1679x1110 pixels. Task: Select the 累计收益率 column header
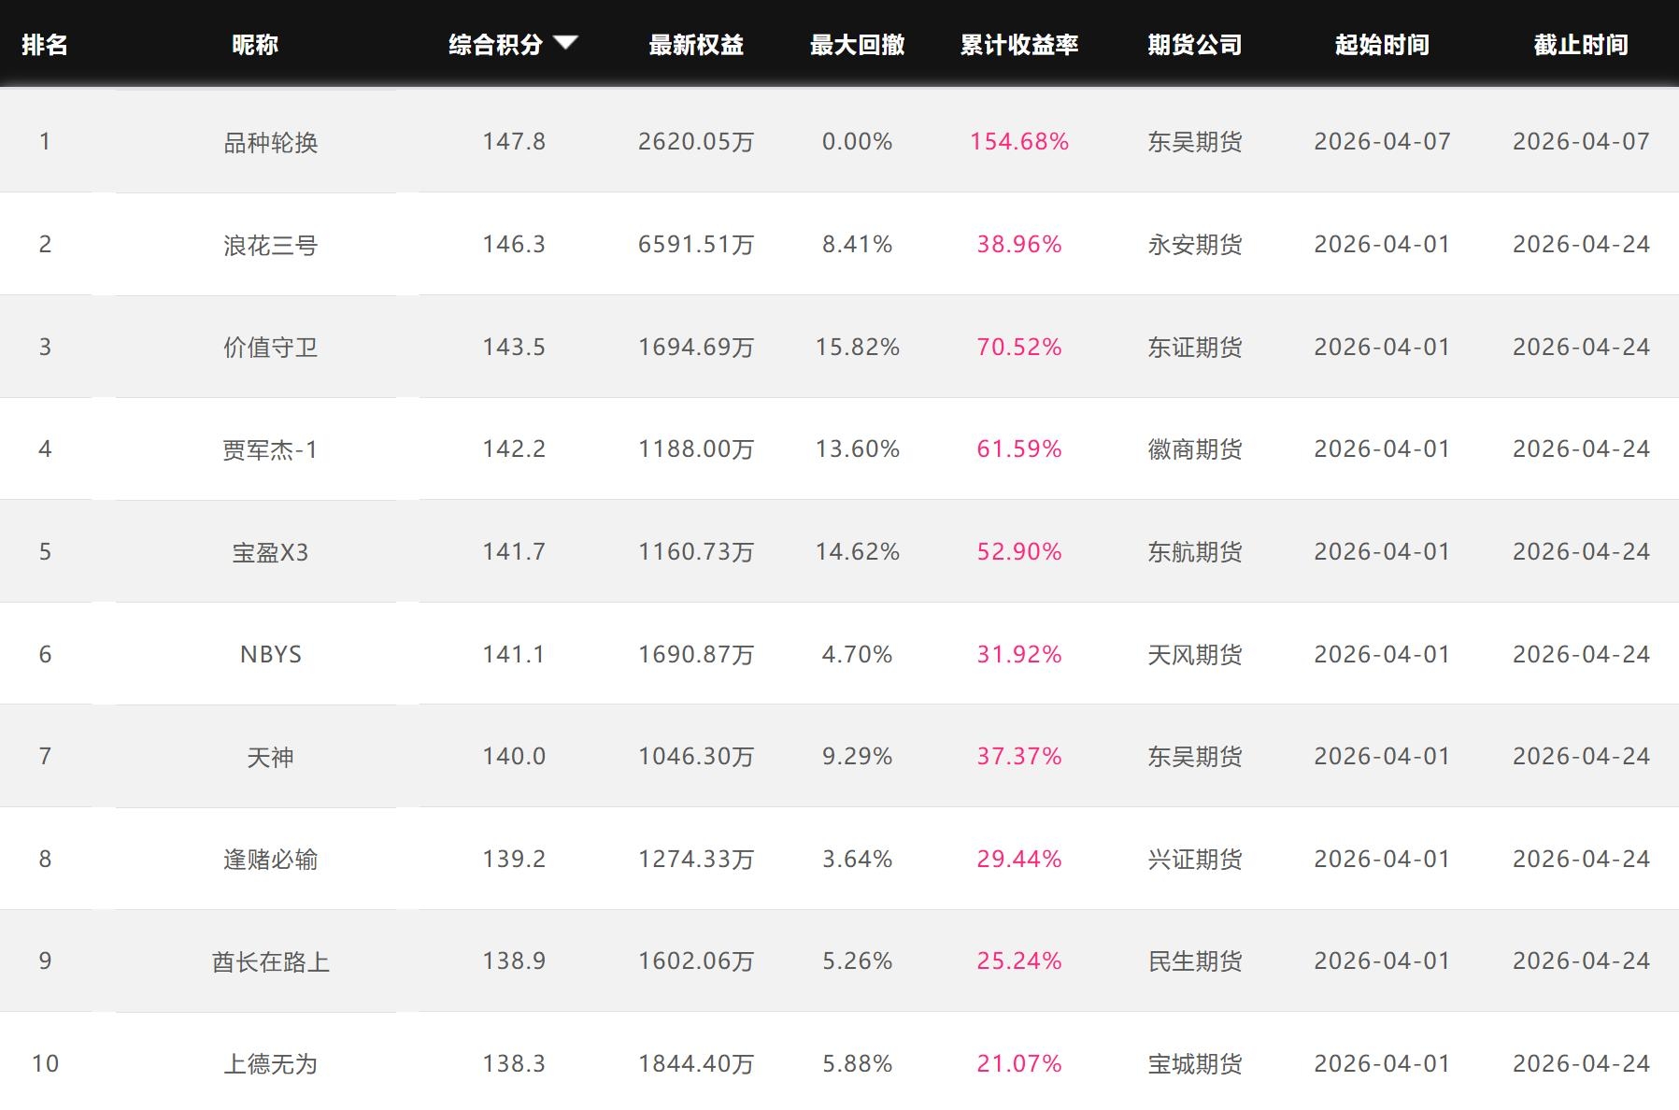[1019, 45]
